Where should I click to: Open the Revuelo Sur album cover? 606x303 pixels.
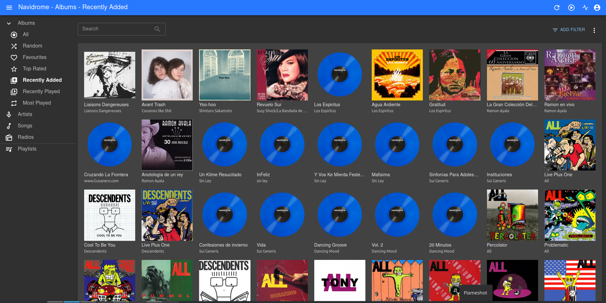[x=282, y=75]
